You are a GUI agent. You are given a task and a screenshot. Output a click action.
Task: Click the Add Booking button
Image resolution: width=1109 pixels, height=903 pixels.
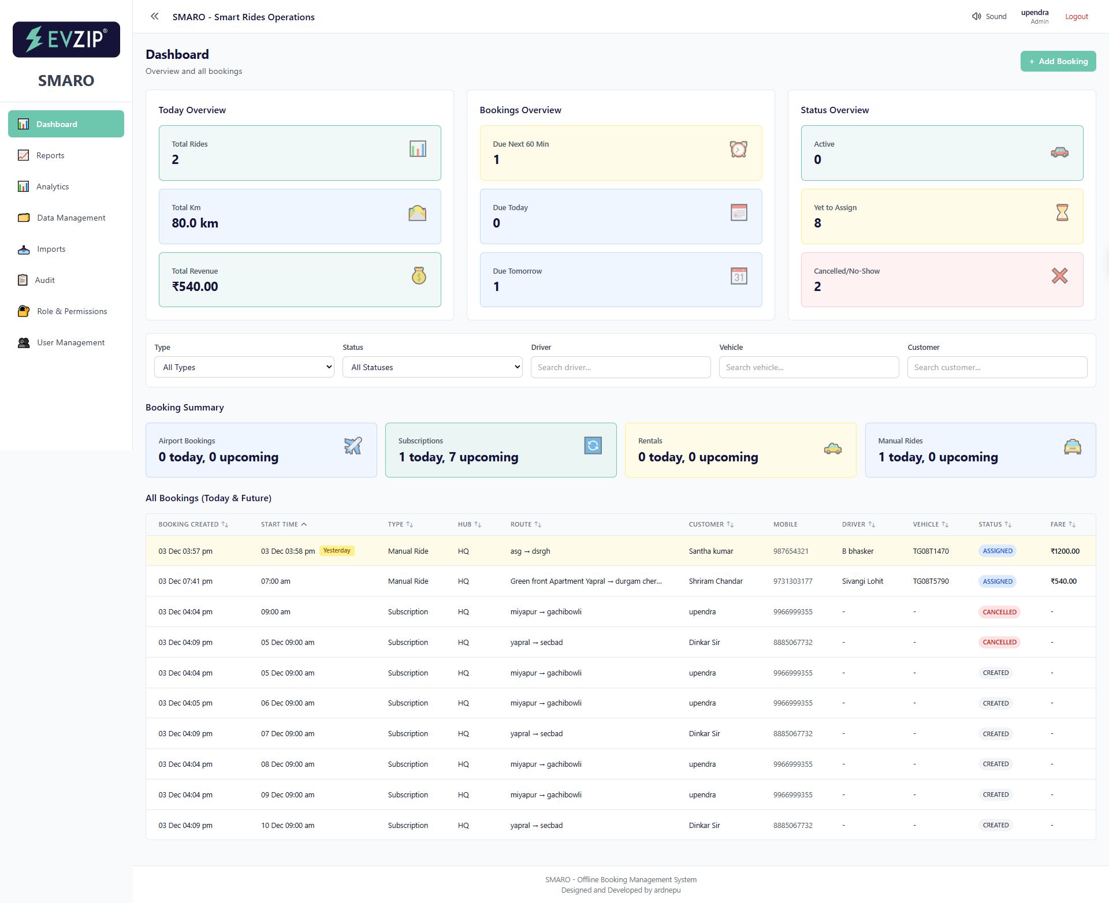pos(1058,61)
